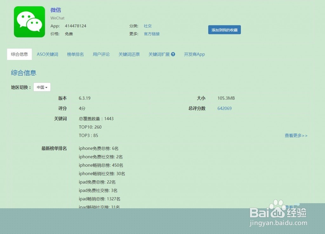The width and height of the screenshot is (325, 234).
Task: Open the 社交 category link
Action: 148,26
